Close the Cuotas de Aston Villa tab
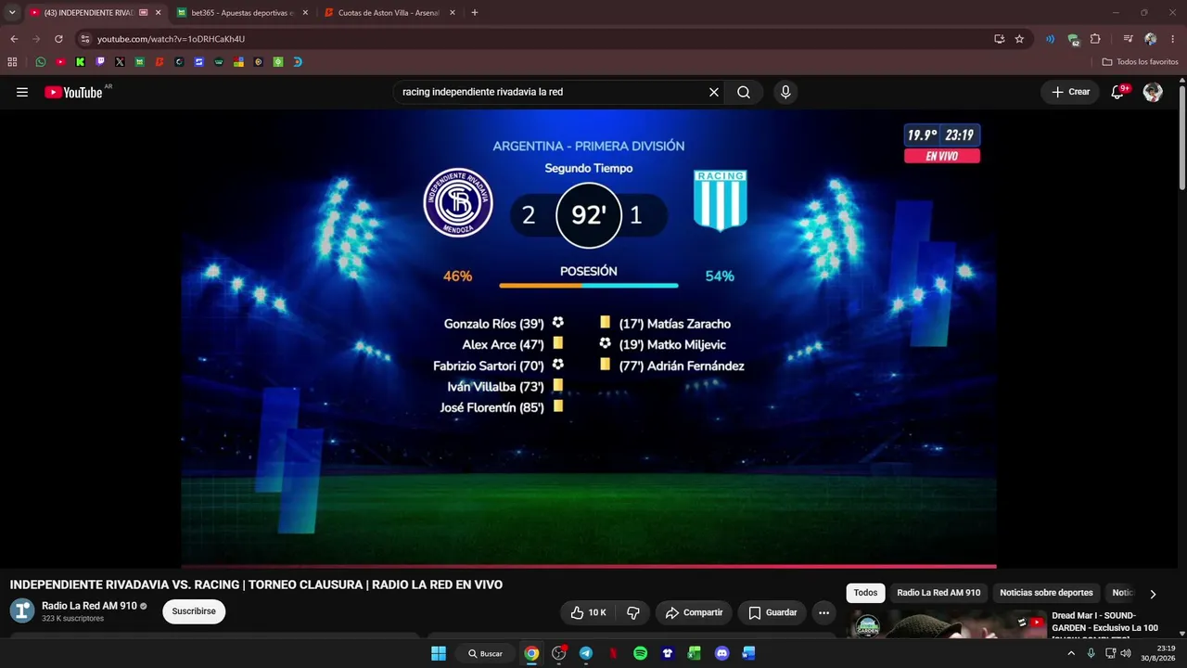The width and height of the screenshot is (1187, 668). tap(452, 13)
